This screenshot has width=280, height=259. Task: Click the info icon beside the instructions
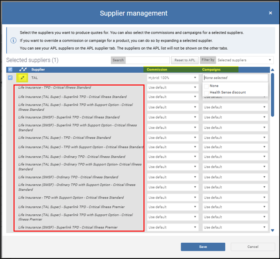pos(13,41)
